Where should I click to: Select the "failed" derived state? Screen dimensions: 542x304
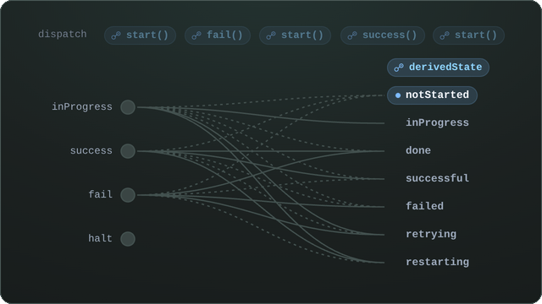[424, 206]
